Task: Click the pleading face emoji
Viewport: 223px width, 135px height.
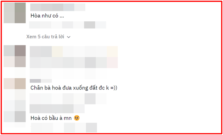Action: [x=77, y=118]
